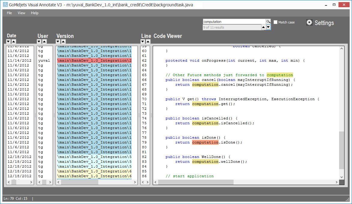Jump to previous search result arrow
The height and width of the screenshot is (204, 352).
tap(263, 27)
